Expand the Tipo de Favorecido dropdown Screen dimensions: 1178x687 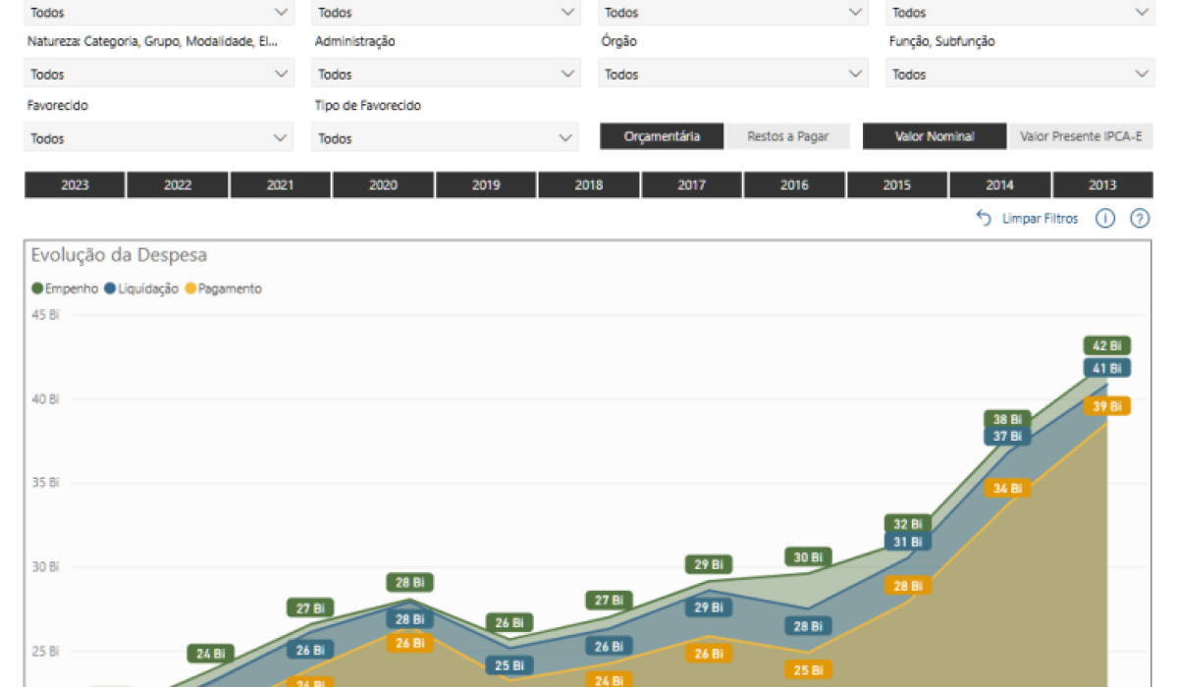[446, 138]
